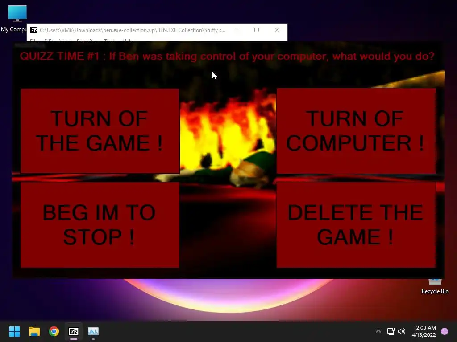Close the 7-Zip archive window
The height and width of the screenshot is (342, 457).
[277, 30]
